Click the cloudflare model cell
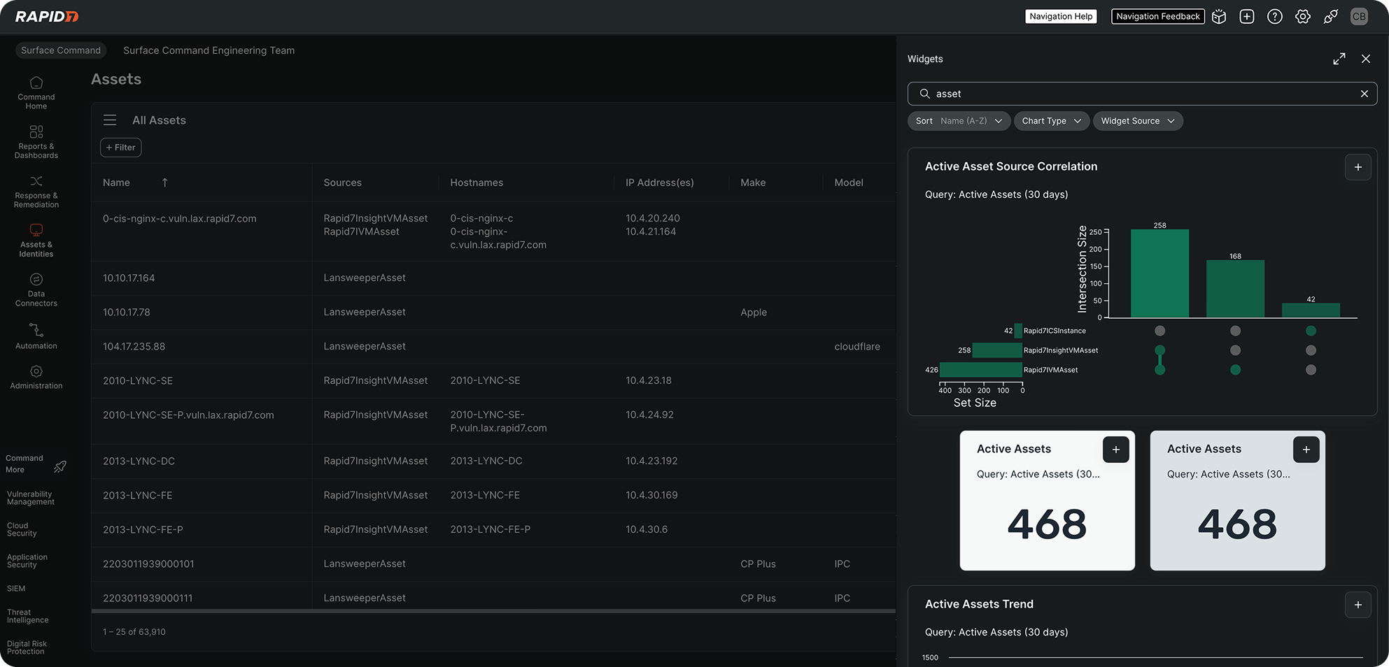Viewport: 1389px width, 667px height. point(857,347)
